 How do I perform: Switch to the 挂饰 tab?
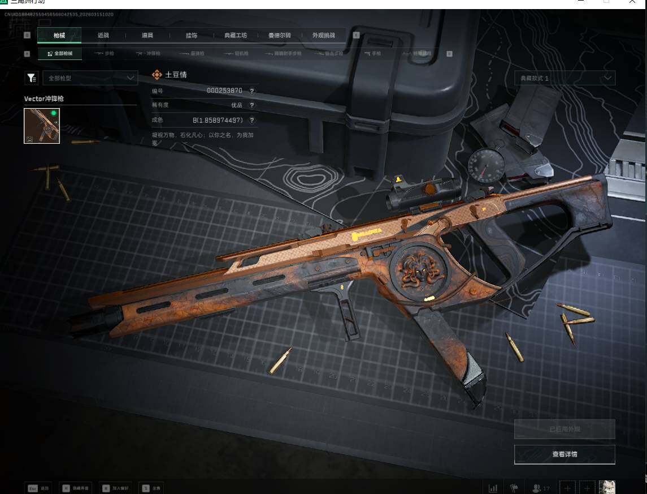tap(192, 36)
